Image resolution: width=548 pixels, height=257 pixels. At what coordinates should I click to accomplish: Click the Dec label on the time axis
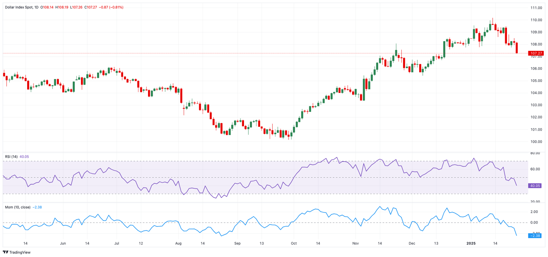click(x=412, y=243)
